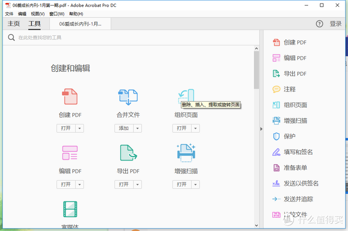
Task: Click 打开 button under 导出 PDF
Action: [124, 184]
